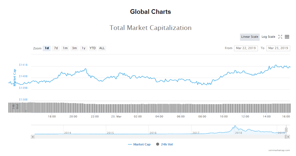The width and height of the screenshot is (296, 156).
Task: Click the navigator scrollbar right arrow
Action: coord(288,137)
